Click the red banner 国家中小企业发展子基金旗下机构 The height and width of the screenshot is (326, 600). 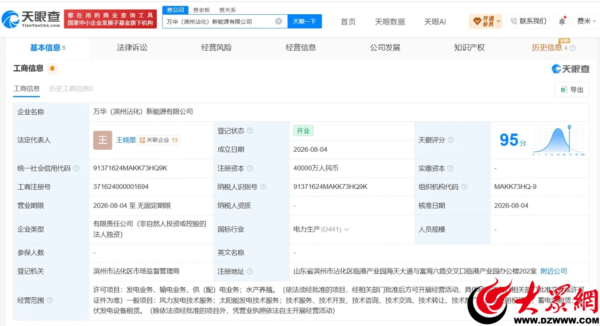pyautogui.click(x=110, y=23)
